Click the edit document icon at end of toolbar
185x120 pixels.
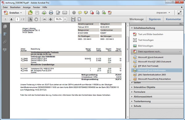pyautogui.click(x=110, y=13)
